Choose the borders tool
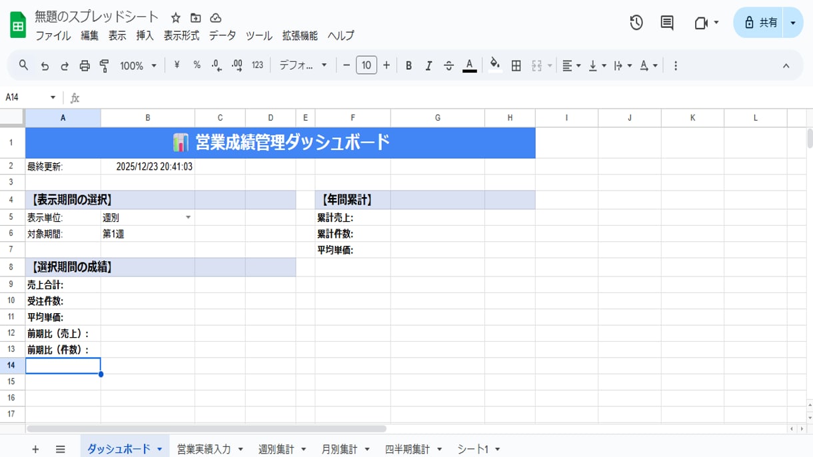The height and width of the screenshot is (457, 813). pos(516,65)
